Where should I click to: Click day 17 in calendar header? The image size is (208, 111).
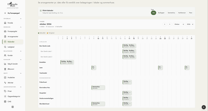(x=129, y=38)
